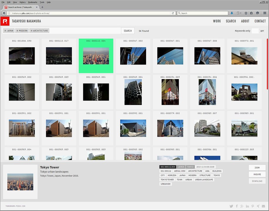
Task: Click the URBAN LANDSCAPE keyword tag
Action: point(204,180)
